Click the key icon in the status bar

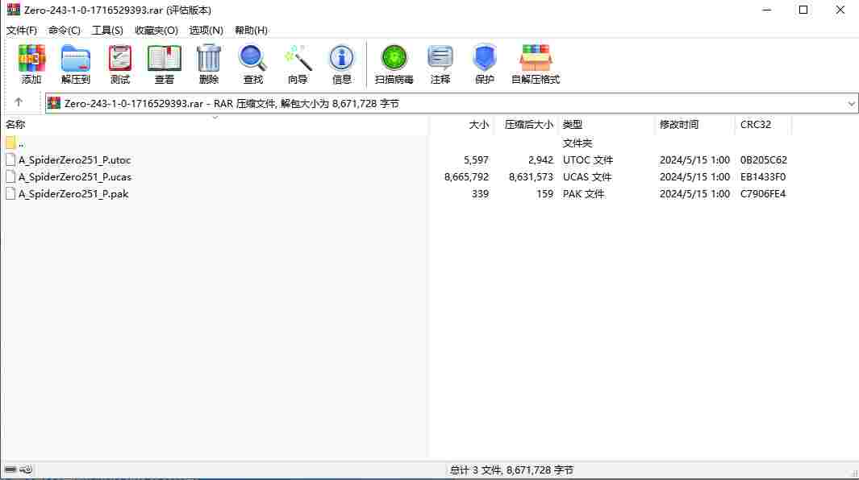[27, 470]
